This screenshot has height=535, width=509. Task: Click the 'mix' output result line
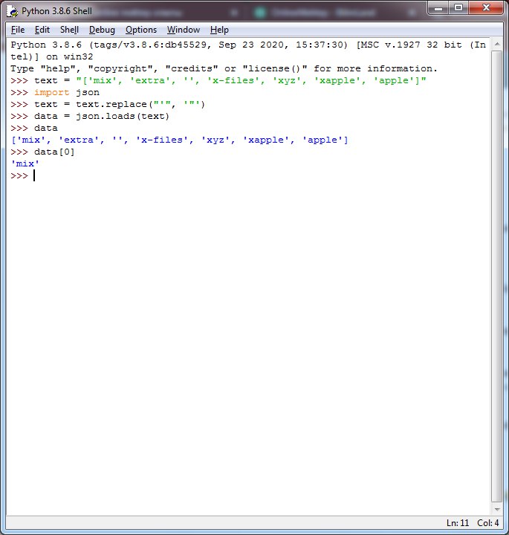[x=25, y=163]
